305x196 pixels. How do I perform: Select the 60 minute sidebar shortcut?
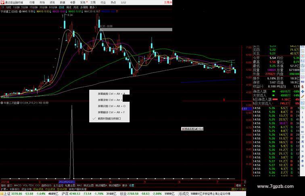pyautogui.click(x=303, y=132)
